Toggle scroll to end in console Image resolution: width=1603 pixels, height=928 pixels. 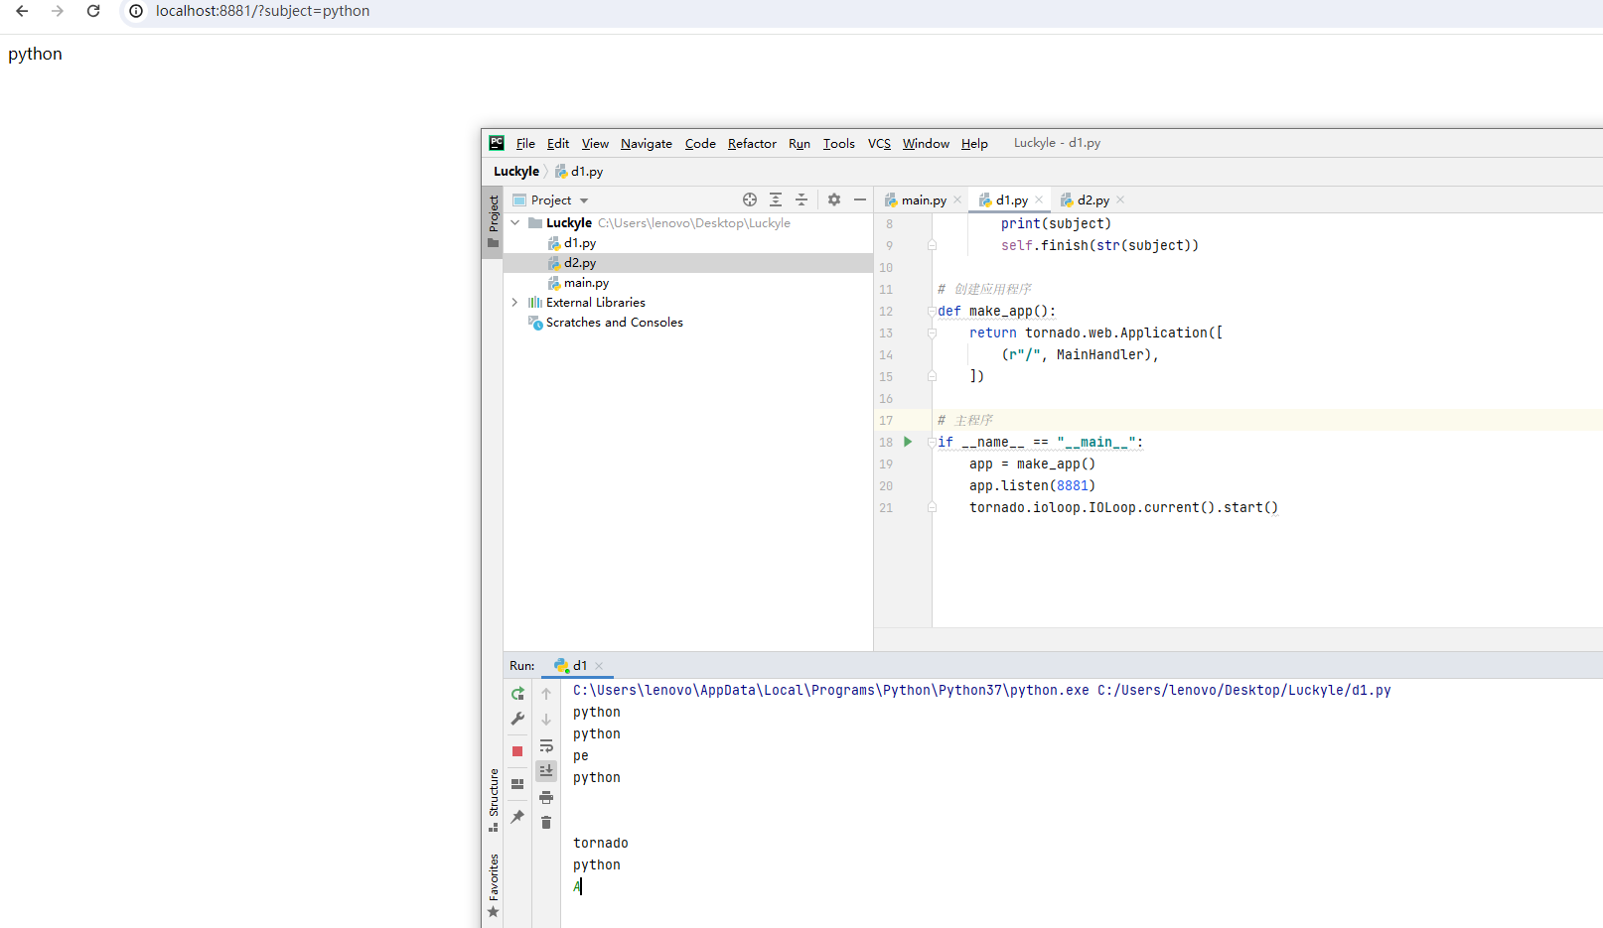pyautogui.click(x=546, y=771)
